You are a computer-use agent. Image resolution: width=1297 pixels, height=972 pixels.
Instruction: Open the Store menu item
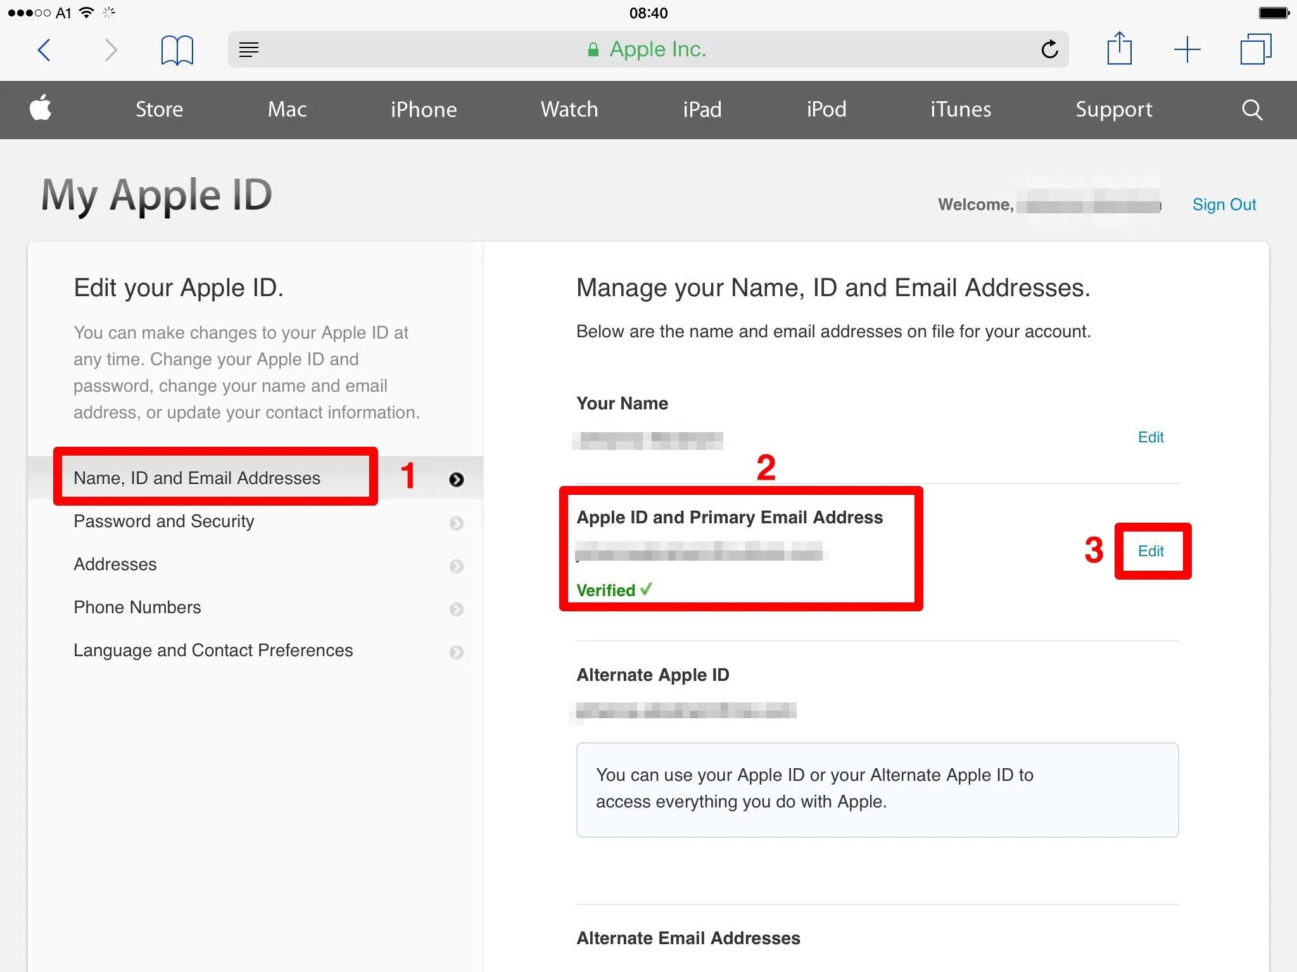(159, 109)
